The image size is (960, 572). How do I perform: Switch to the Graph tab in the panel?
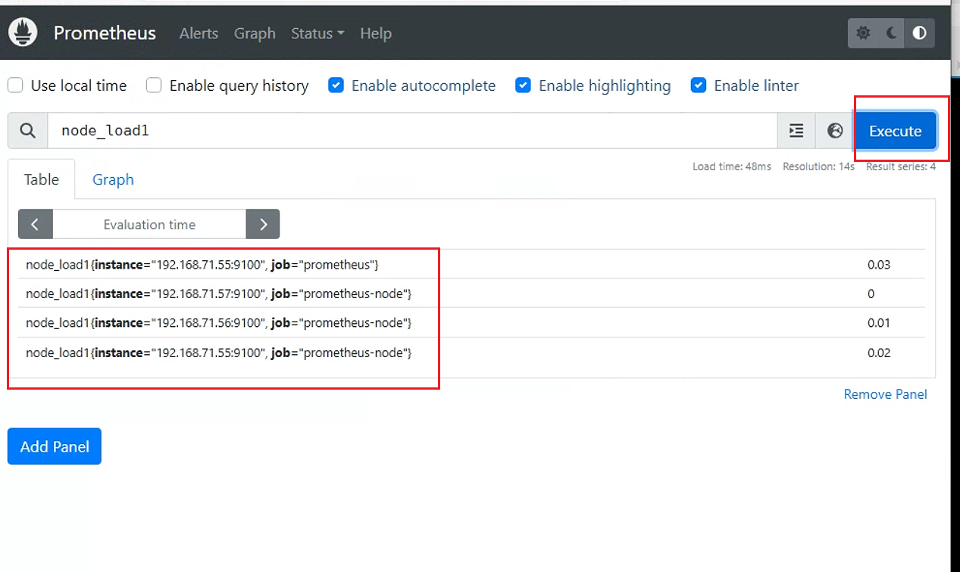coord(113,179)
